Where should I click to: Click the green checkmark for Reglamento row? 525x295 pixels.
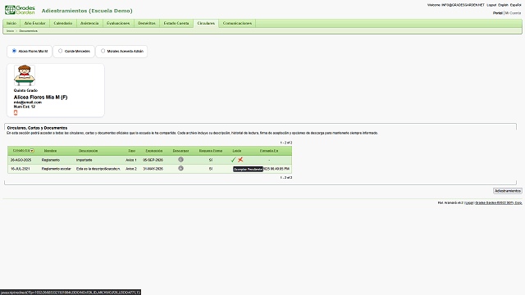(233, 160)
